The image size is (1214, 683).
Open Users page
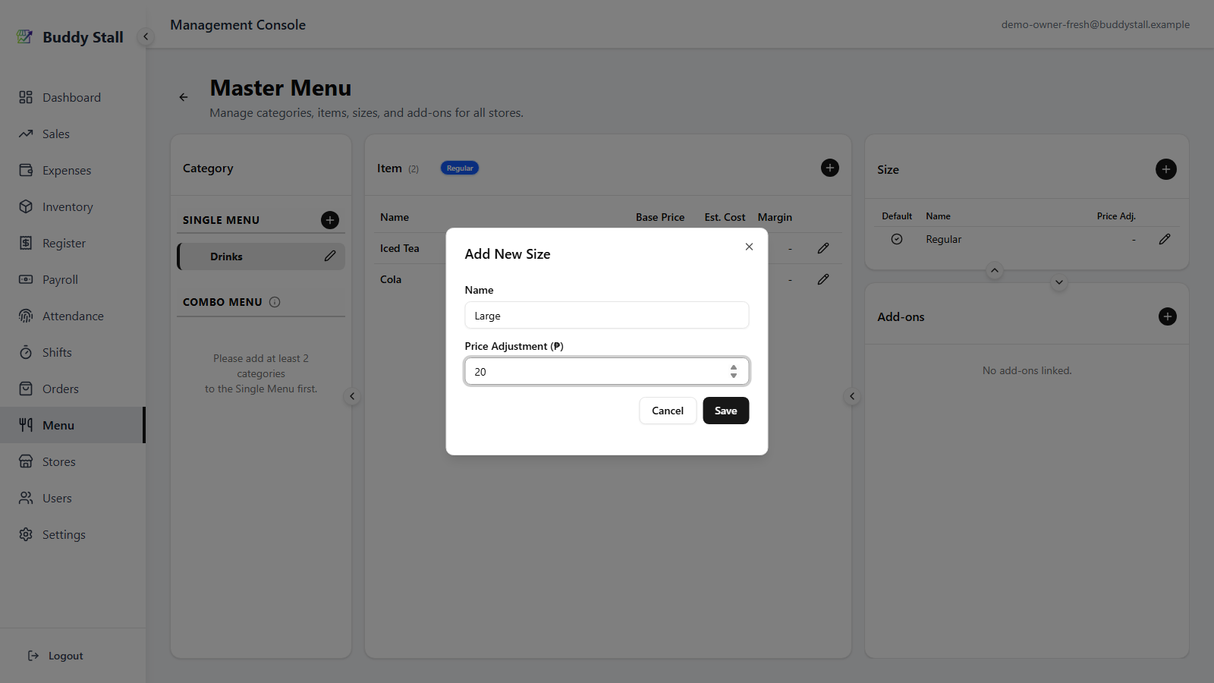(72, 498)
